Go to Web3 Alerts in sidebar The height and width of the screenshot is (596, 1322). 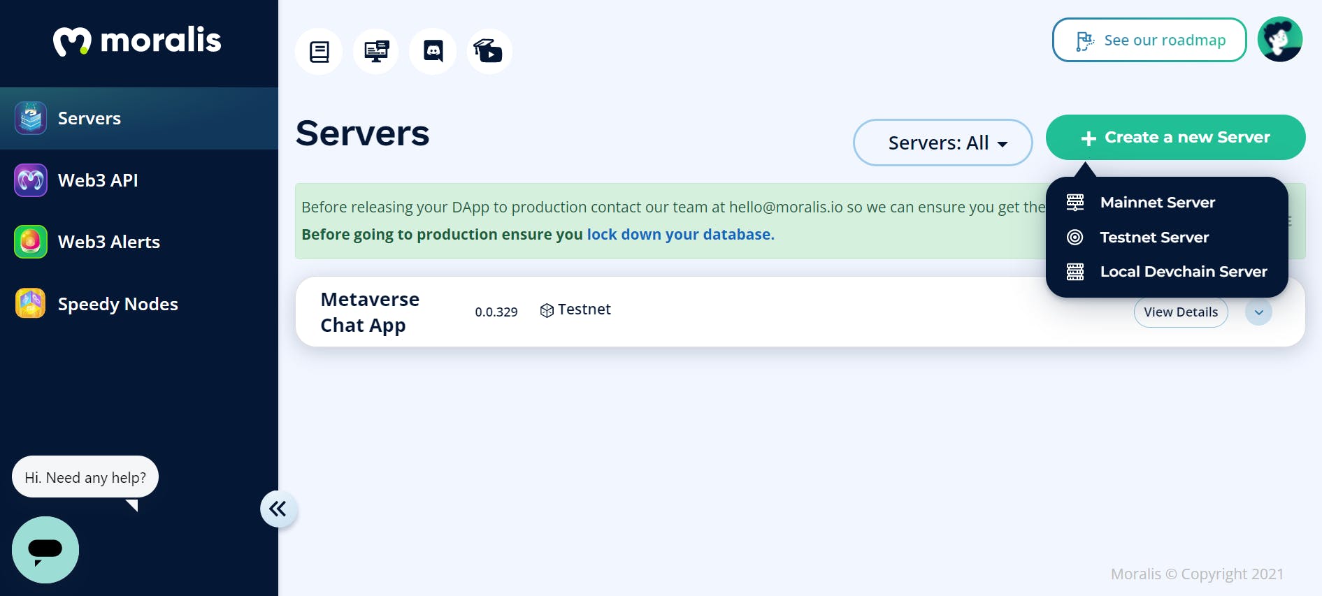tap(139, 242)
